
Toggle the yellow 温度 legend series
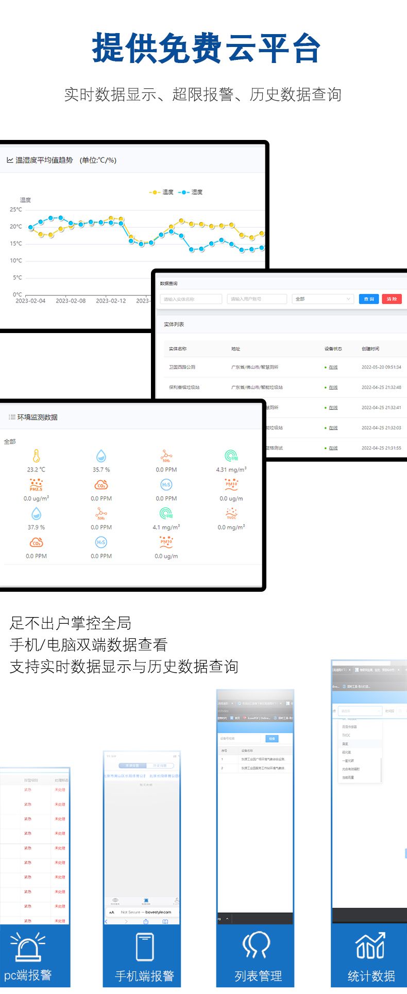click(x=161, y=192)
